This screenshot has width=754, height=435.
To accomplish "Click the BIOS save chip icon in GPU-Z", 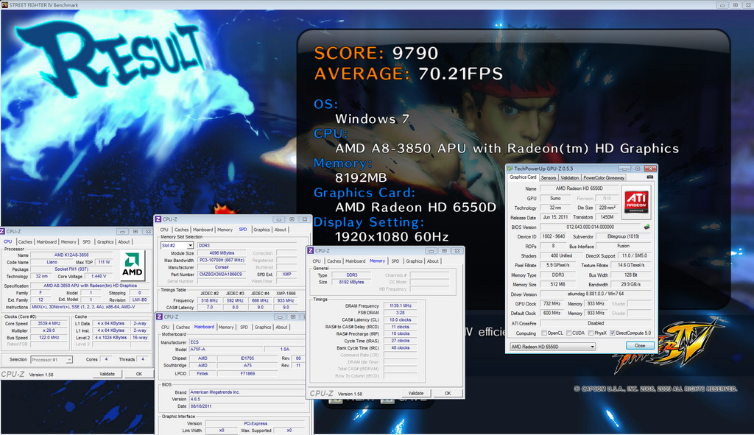I will (x=646, y=227).
